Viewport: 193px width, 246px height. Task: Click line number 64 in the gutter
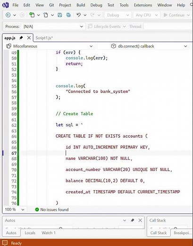(14, 136)
